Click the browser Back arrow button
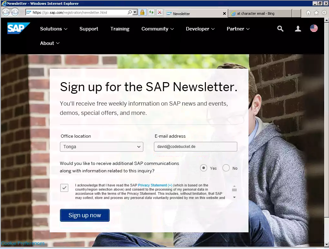 coord(6,12)
